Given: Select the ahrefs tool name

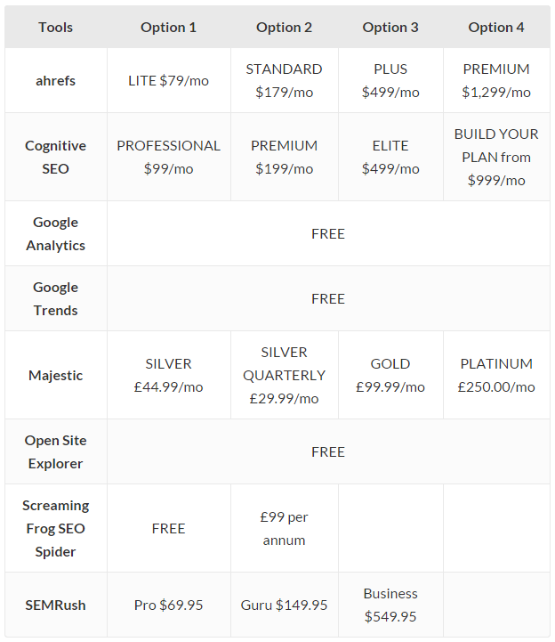Looking at the screenshot, I should [x=56, y=81].
